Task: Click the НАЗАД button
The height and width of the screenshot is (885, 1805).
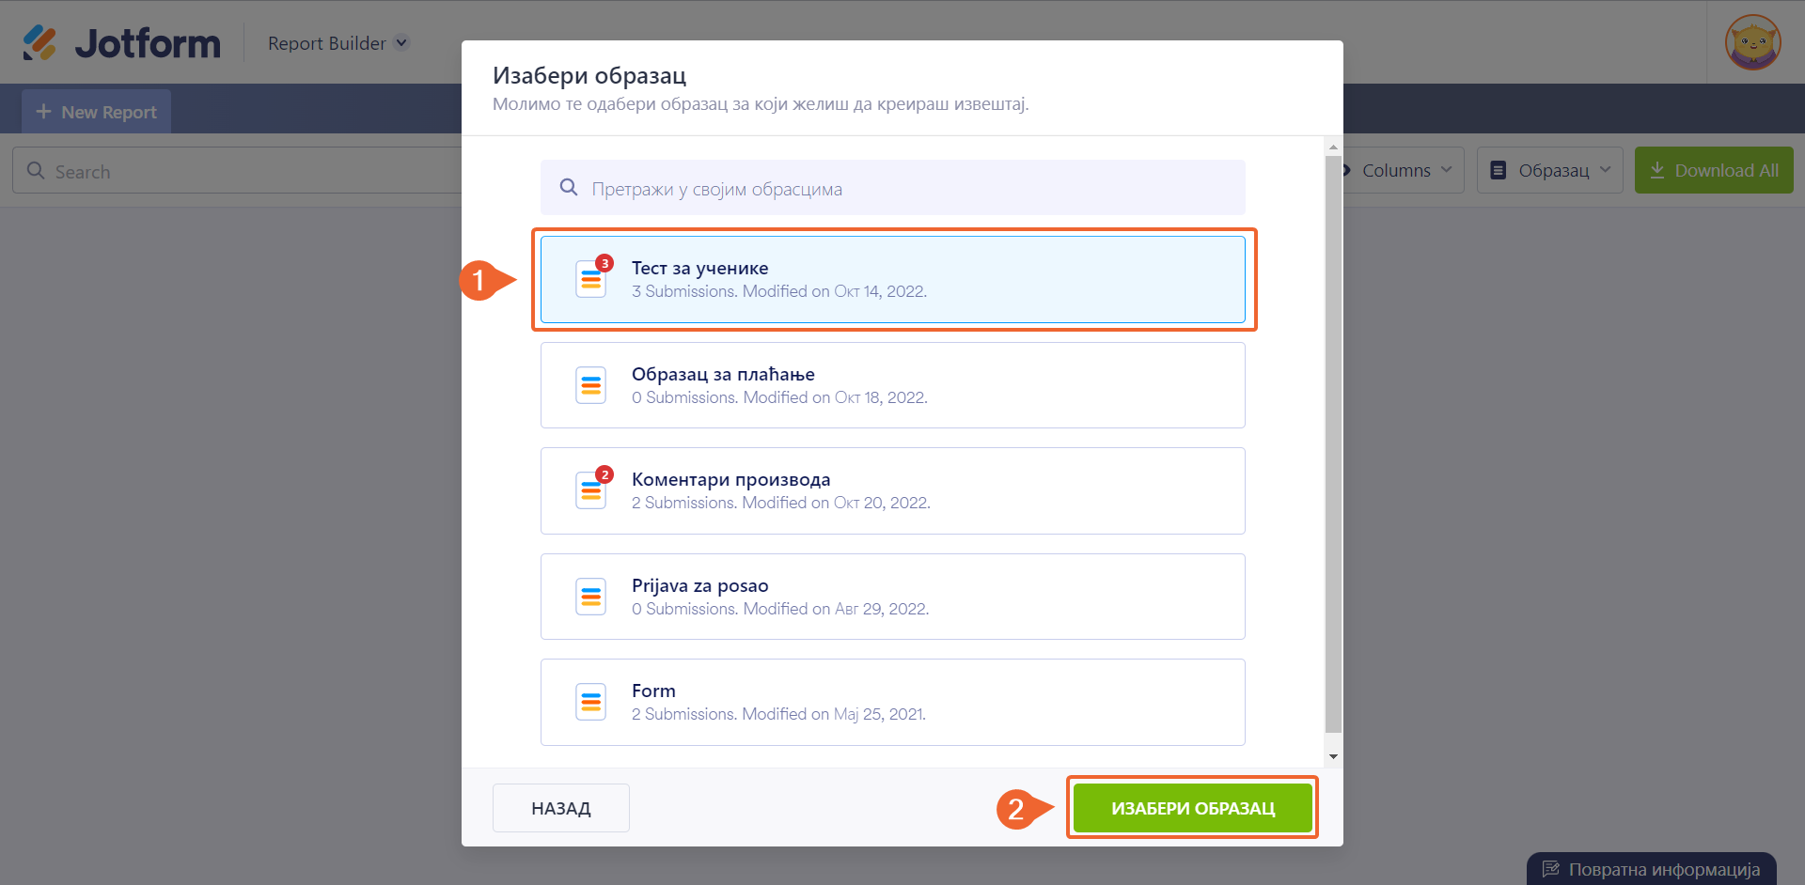Action: coord(561,808)
